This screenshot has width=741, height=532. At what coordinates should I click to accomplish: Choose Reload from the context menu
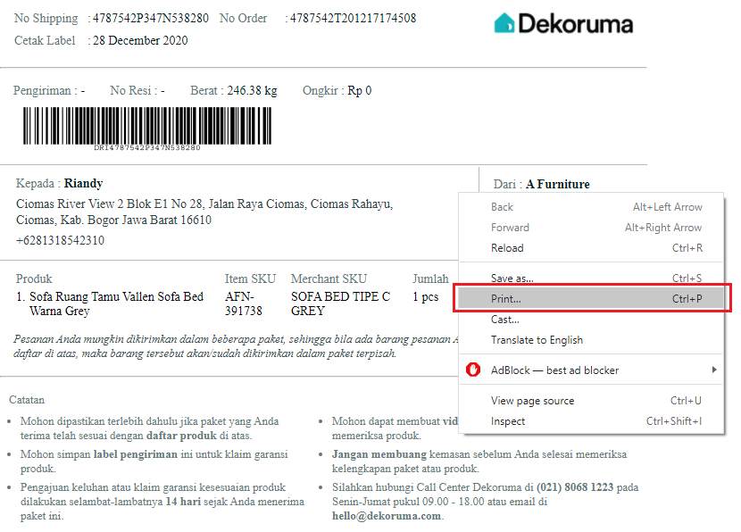click(x=591, y=247)
